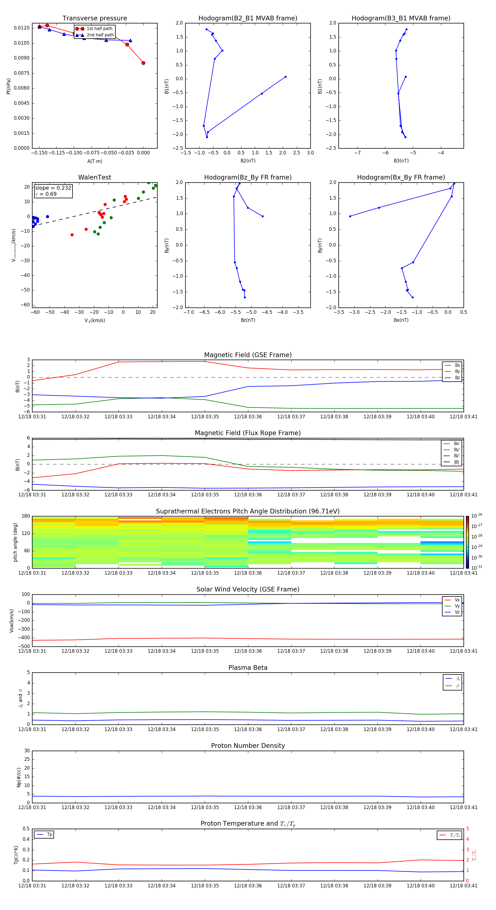Viewport: 496px width, 910px height.
Task: Click the 'slope = 0.232' annotation
Action: (53, 188)
